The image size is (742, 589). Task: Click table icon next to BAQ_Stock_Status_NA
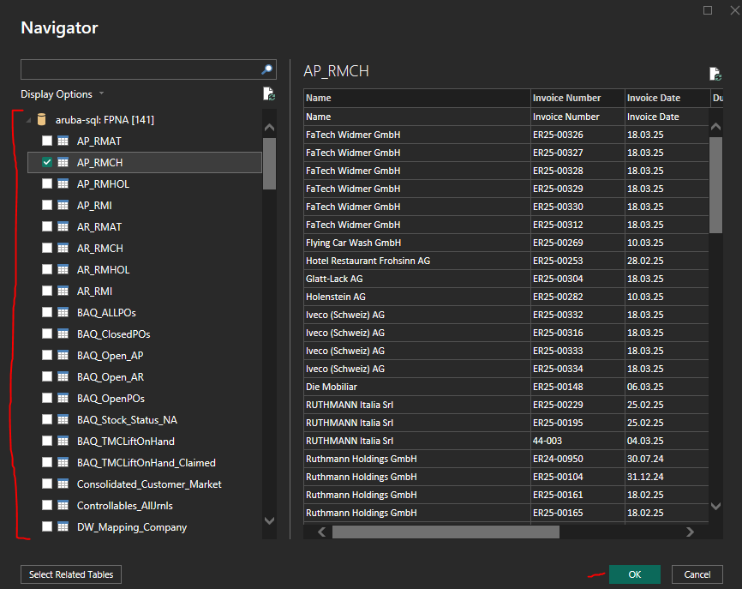(x=63, y=419)
